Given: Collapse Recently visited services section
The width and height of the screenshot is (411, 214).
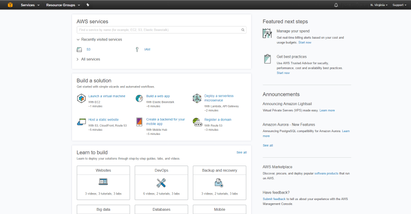Looking at the screenshot, I should point(99,40).
